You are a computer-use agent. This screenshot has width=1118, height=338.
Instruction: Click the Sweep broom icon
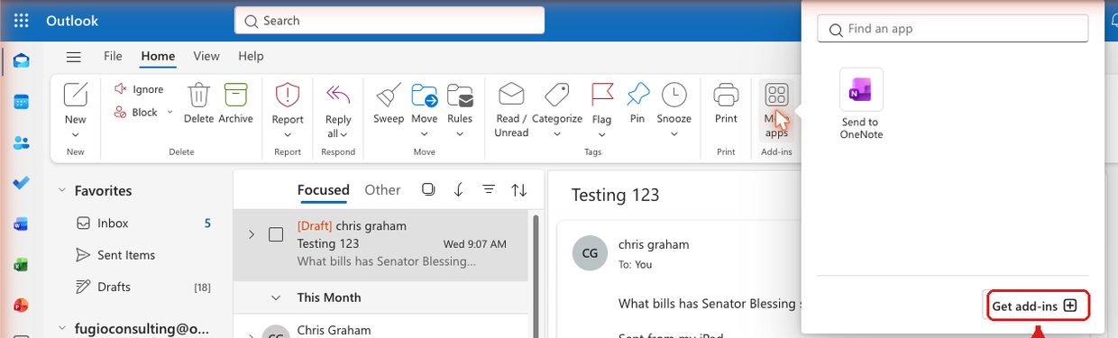click(x=389, y=96)
